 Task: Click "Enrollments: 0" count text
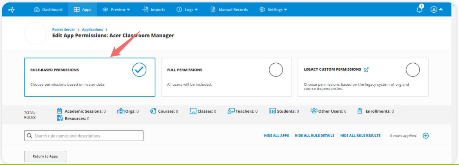380,111
